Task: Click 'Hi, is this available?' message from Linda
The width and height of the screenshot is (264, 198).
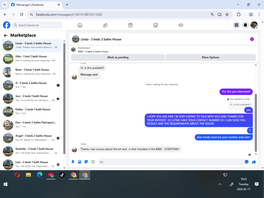Action: pyautogui.click(x=92, y=68)
